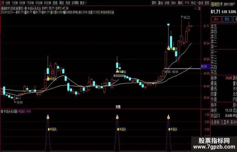The image size is (237, 152).
Task: Add stock via +自选 button
Action: pos(200,3)
